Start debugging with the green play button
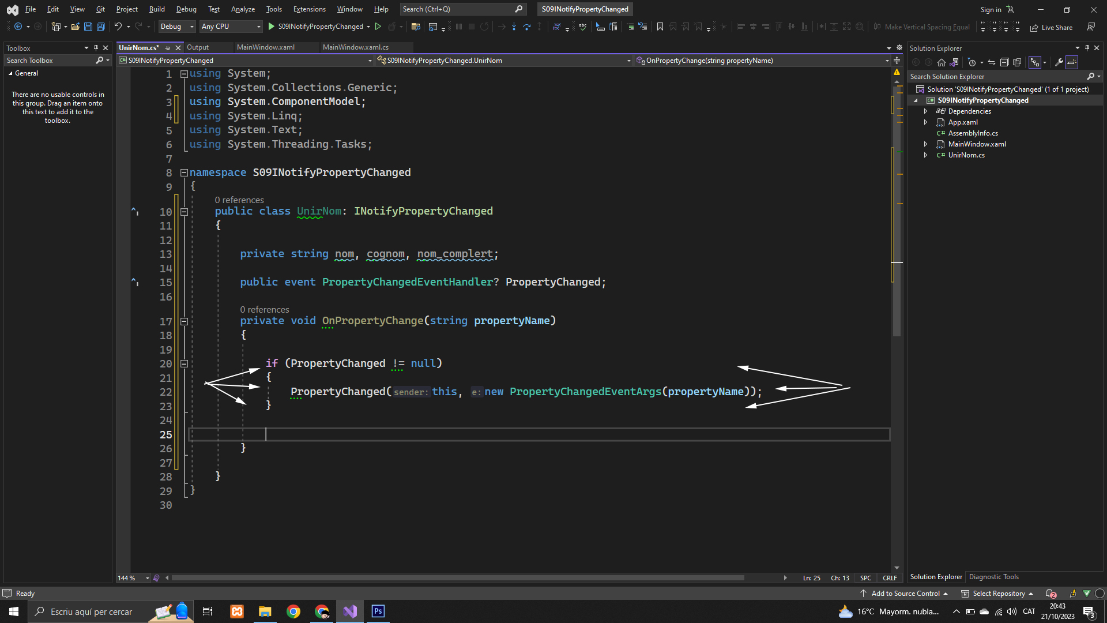The height and width of the screenshot is (623, 1107). click(271, 27)
